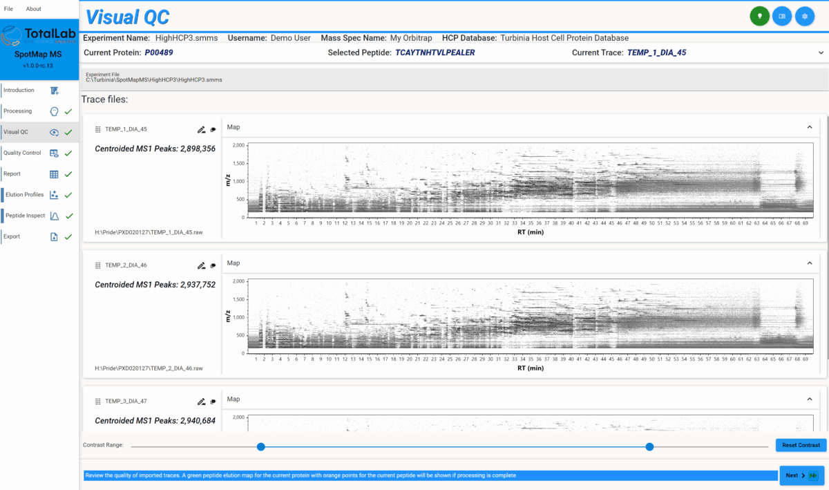The image size is (829, 490).
Task: Open the File menu
Action: click(8, 8)
